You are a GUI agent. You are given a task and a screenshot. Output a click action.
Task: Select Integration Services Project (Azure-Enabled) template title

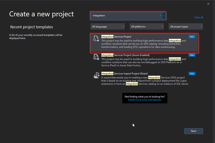(125, 55)
